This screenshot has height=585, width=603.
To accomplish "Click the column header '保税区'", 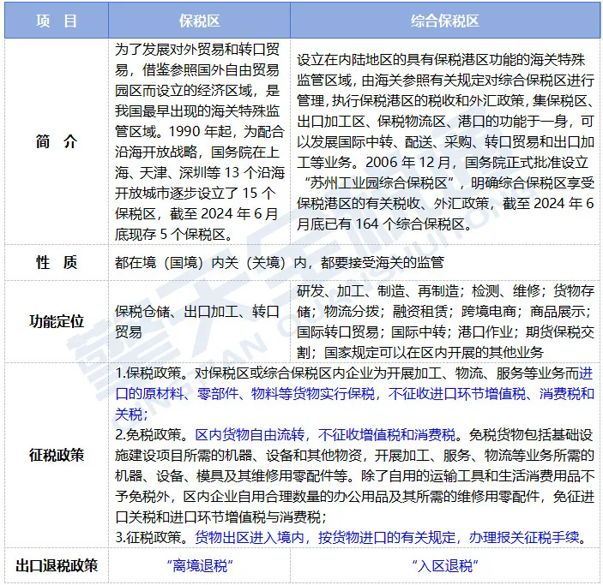I will tap(199, 21).
